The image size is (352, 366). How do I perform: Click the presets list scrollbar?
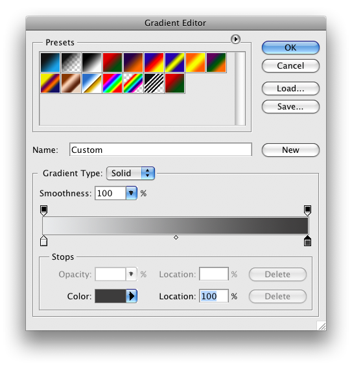pos(240,89)
